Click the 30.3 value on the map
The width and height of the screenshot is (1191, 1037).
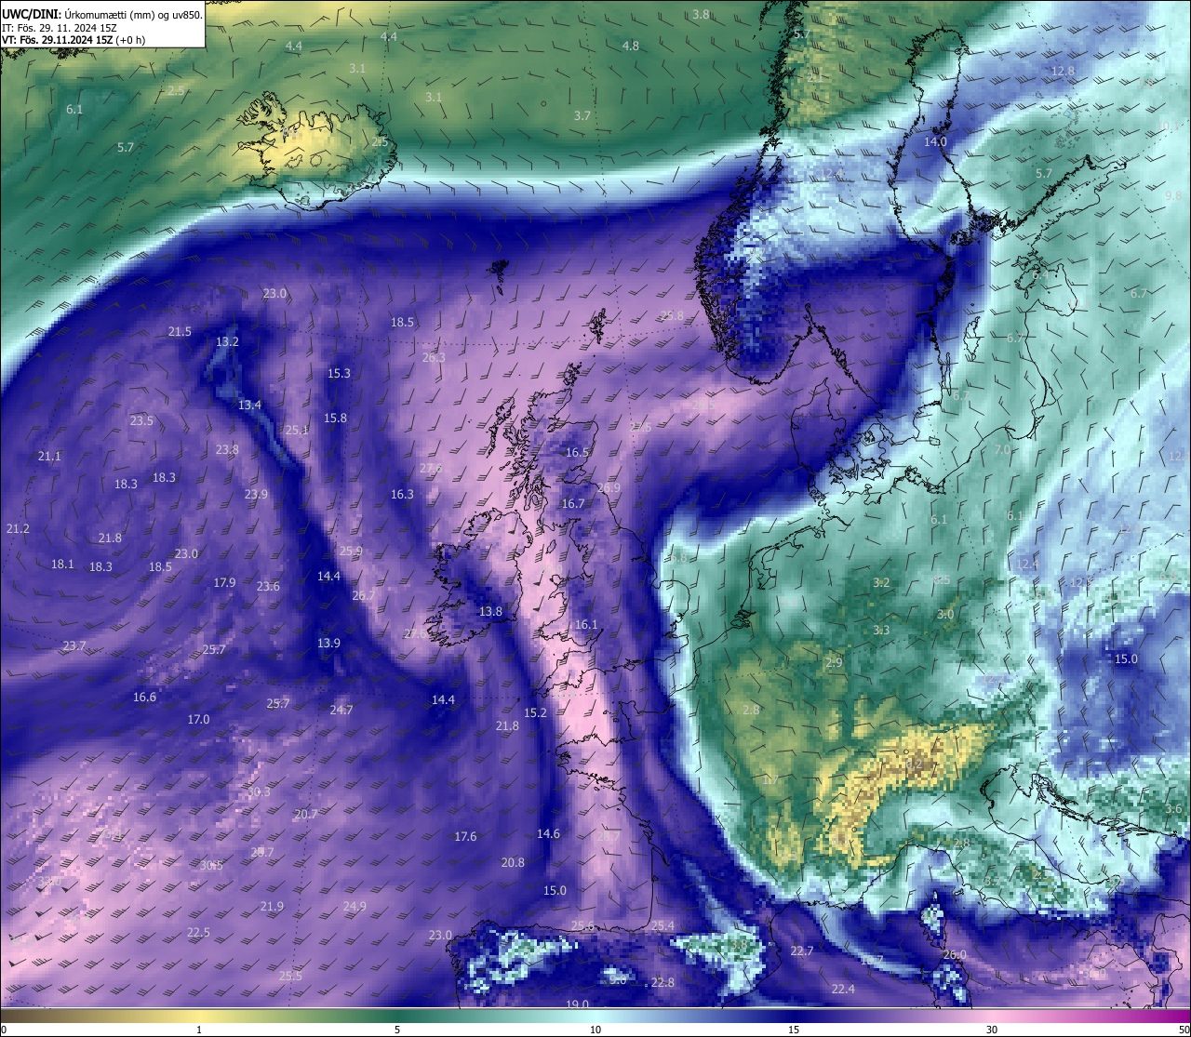(259, 791)
